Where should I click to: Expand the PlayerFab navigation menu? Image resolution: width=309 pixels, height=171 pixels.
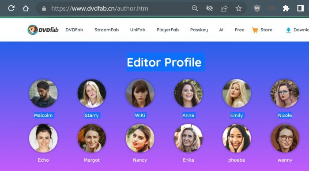tap(168, 30)
